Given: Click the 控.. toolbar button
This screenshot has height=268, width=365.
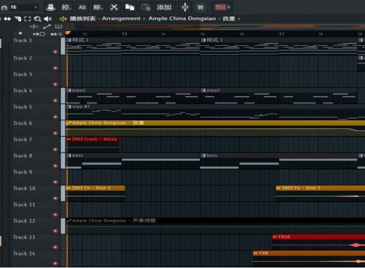Looking at the screenshot, I should (x=66, y=7).
